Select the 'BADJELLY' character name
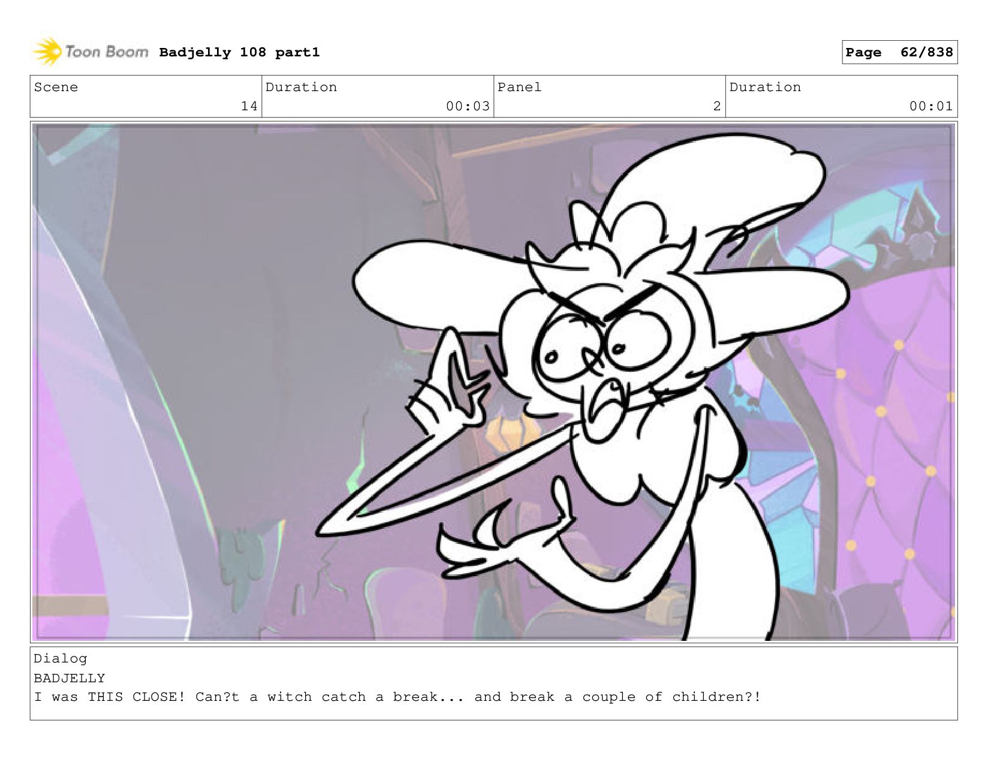Image resolution: width=988 pixels, height=765 pixels. (70, 678)
